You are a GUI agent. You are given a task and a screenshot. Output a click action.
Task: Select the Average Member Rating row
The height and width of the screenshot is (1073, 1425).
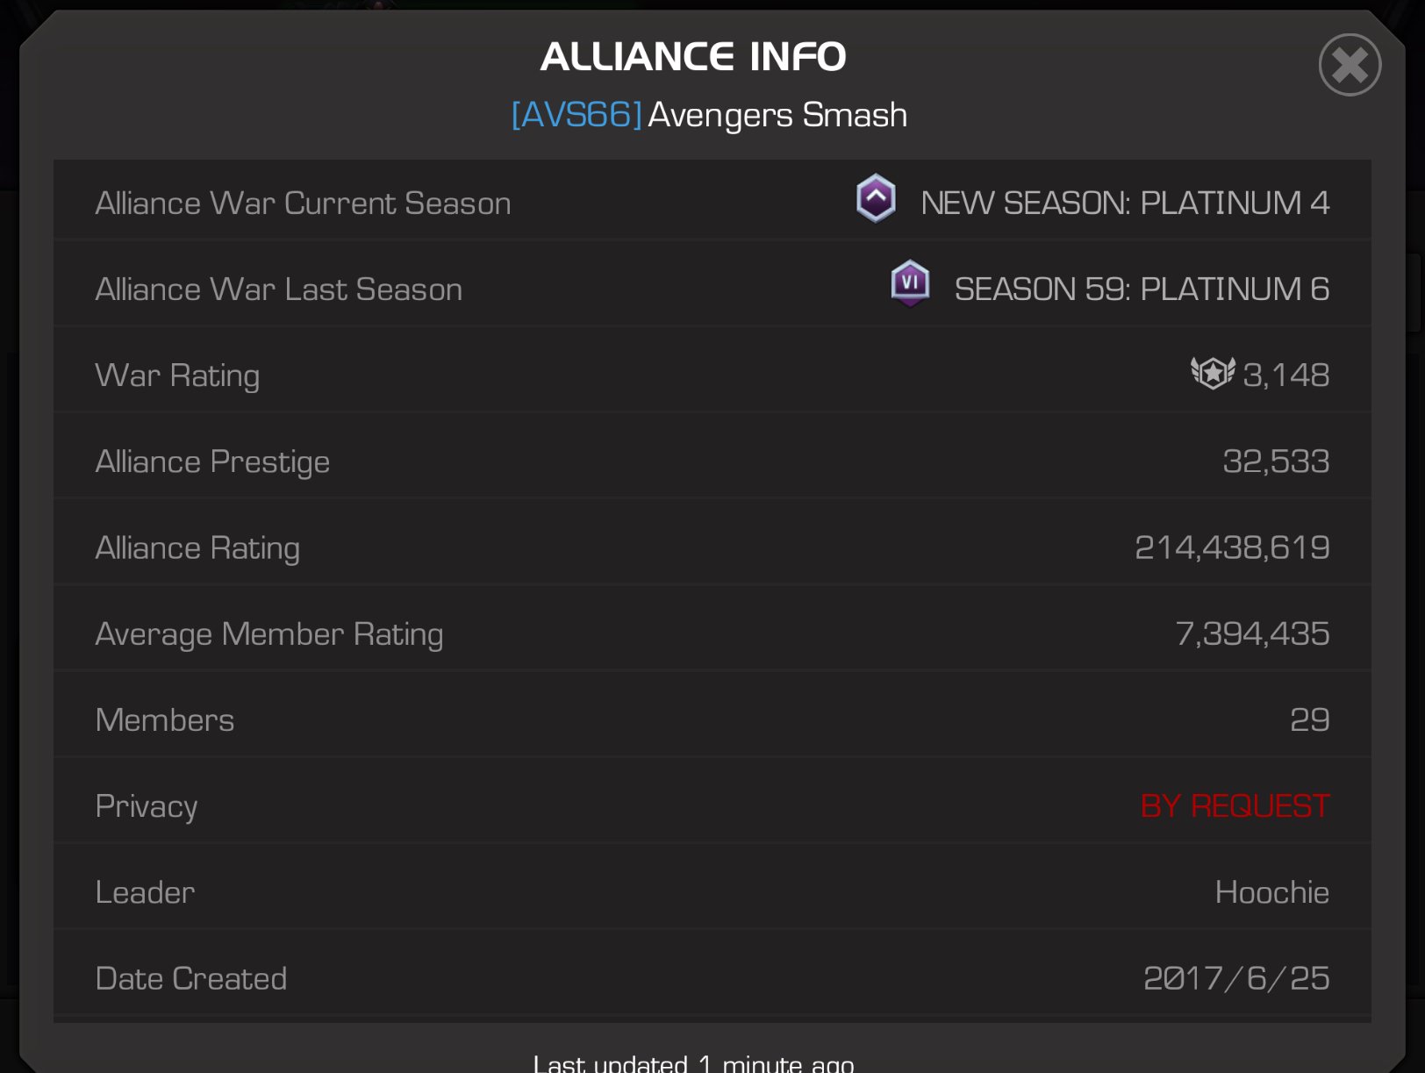pos(712,632)
